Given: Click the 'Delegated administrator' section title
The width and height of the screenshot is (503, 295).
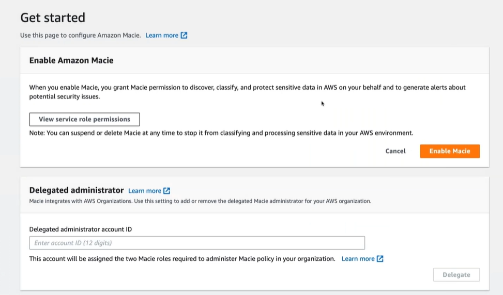Looking at the screenshot, I should (77, 190).
